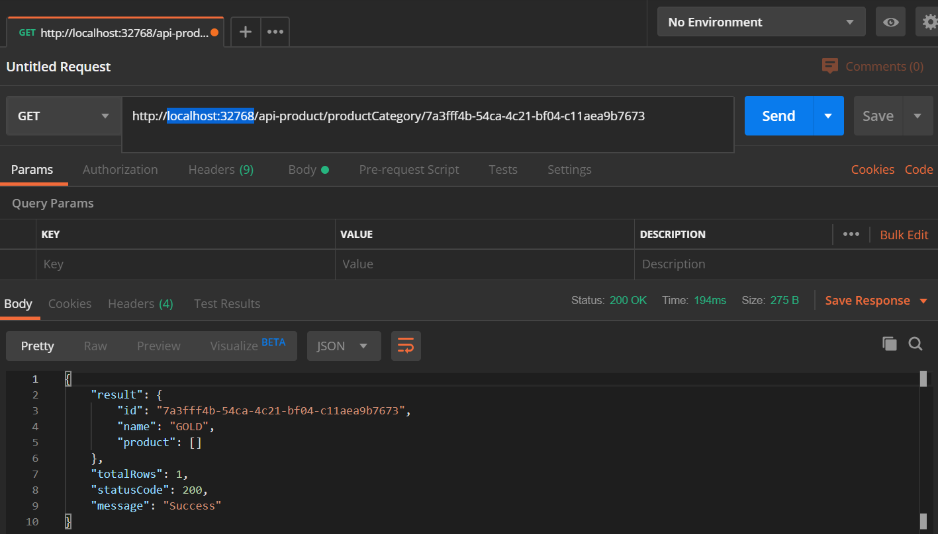Expand the Send button dropdown arrow
938x534 pixels.
[828, 116]
